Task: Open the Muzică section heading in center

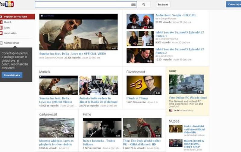Action: coord(44,72)
